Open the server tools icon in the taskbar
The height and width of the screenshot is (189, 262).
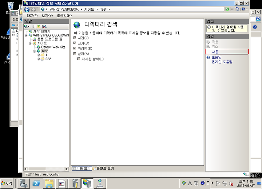coord(75,183)
